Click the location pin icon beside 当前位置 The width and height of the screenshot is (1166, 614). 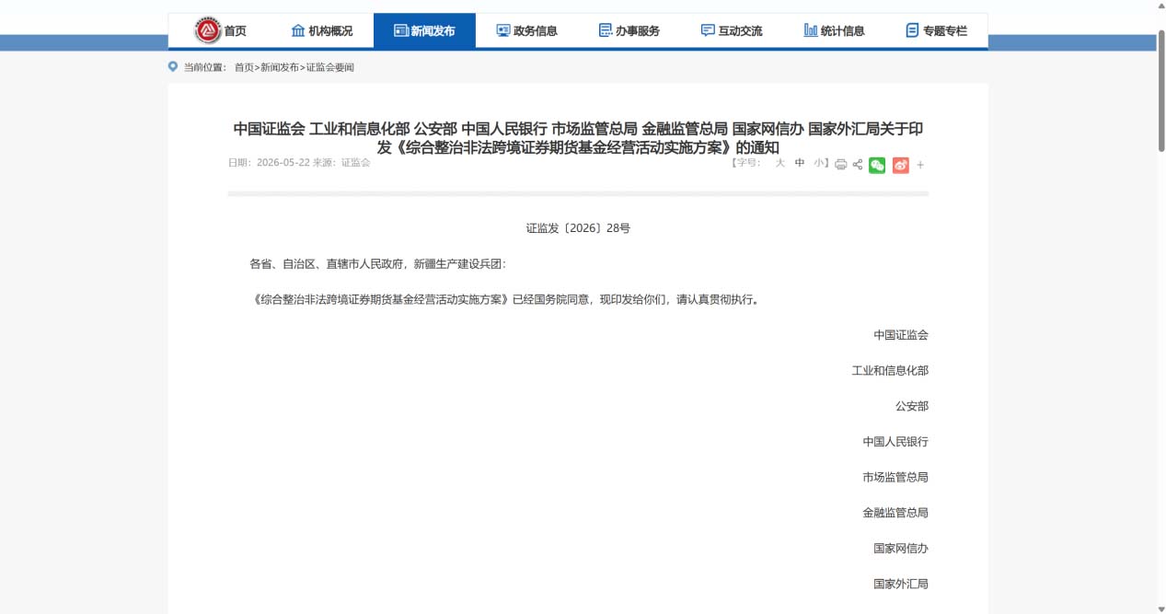173,67
